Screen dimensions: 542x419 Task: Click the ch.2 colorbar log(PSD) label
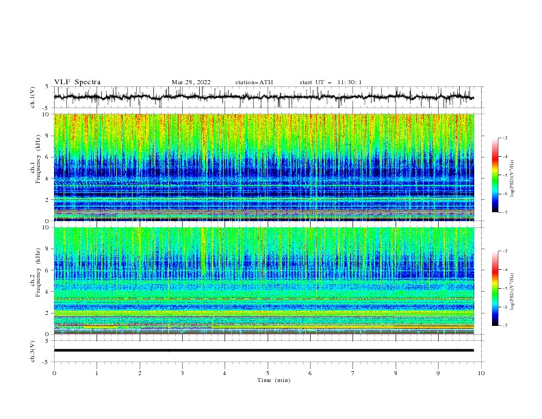pyautogui.click(x=513, y=291)
